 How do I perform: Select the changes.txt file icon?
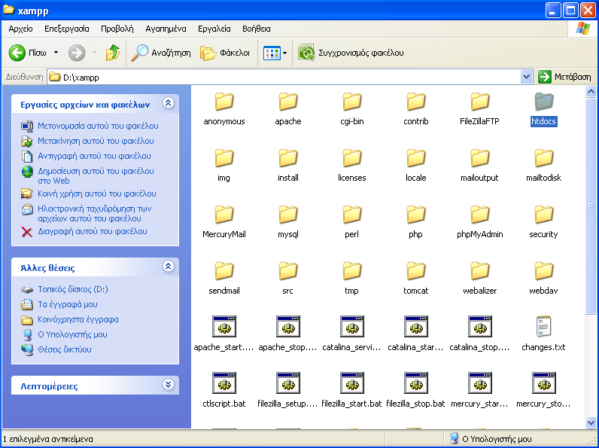[x=543, y=327]
